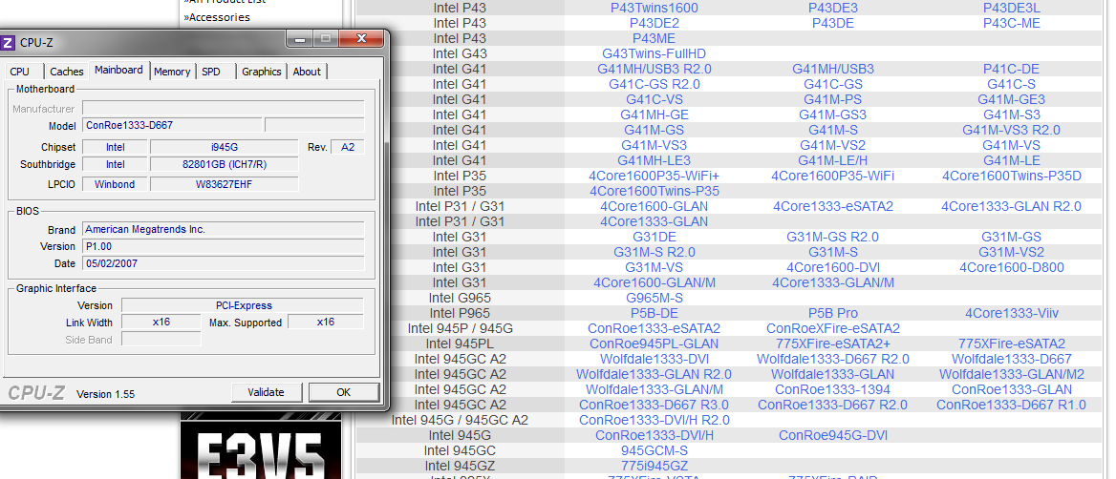Click the BIOS Brand American Megatrends field
This screenshot has height=479, width=1116.
[224, 230]
